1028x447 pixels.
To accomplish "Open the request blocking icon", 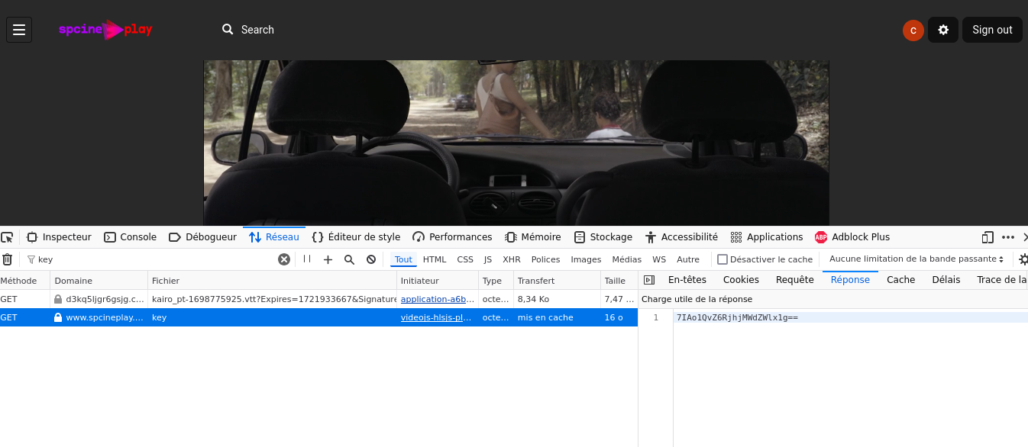I will (371, 259).
